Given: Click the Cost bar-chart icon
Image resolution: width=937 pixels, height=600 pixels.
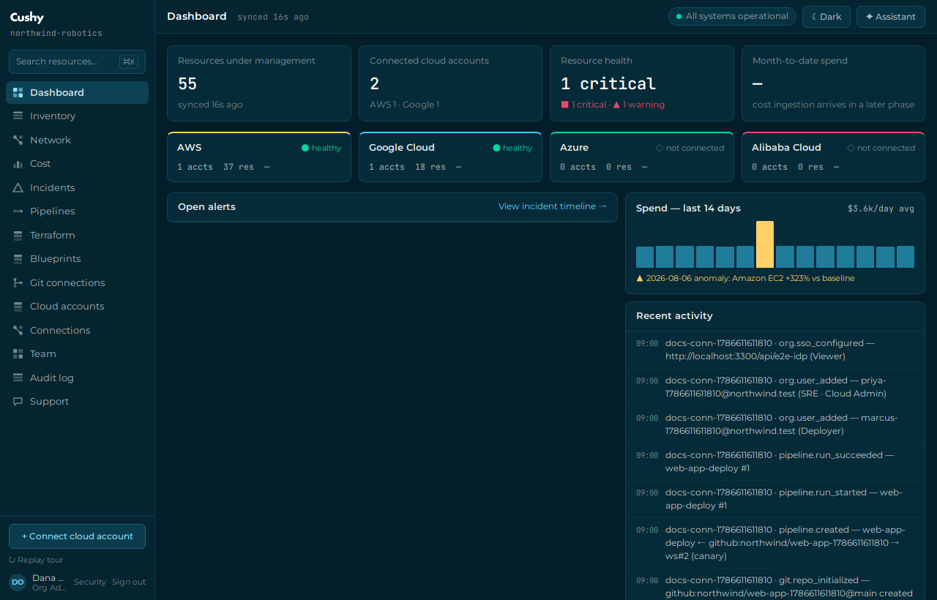Looking at the screenshot, I should (x=18, y=164).
